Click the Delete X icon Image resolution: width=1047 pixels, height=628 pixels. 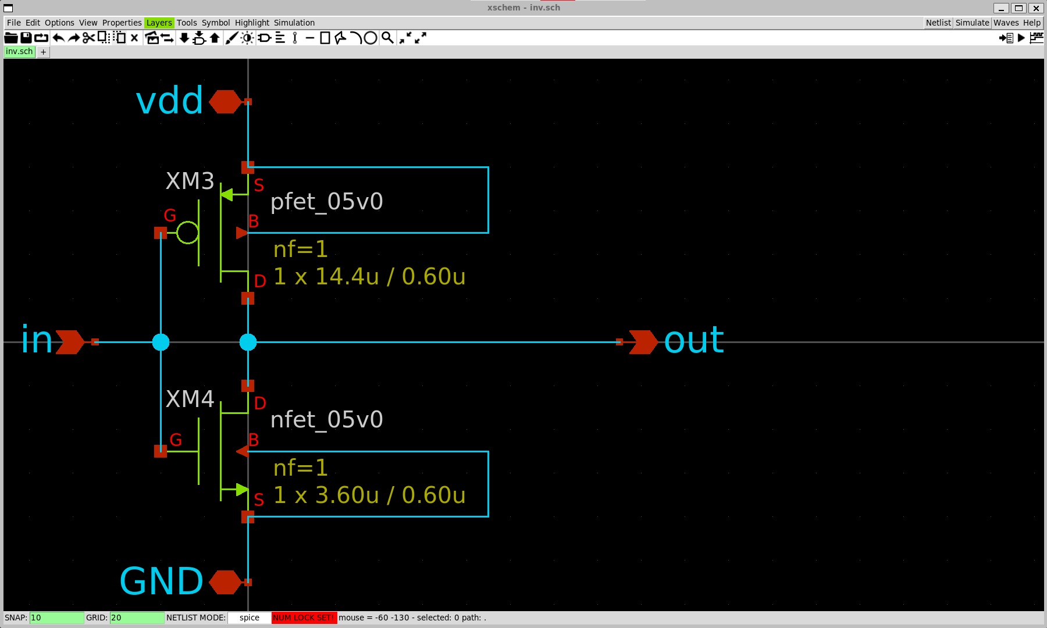[134, 38]
